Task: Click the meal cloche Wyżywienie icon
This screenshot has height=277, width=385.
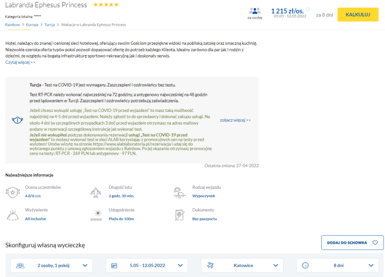Action: coord(13,215)
